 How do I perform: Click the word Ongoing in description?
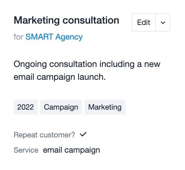pos(30,65)
